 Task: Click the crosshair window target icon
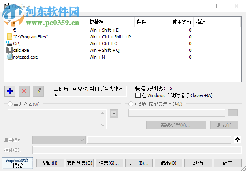pyautogui.click(x=237, y=140)
